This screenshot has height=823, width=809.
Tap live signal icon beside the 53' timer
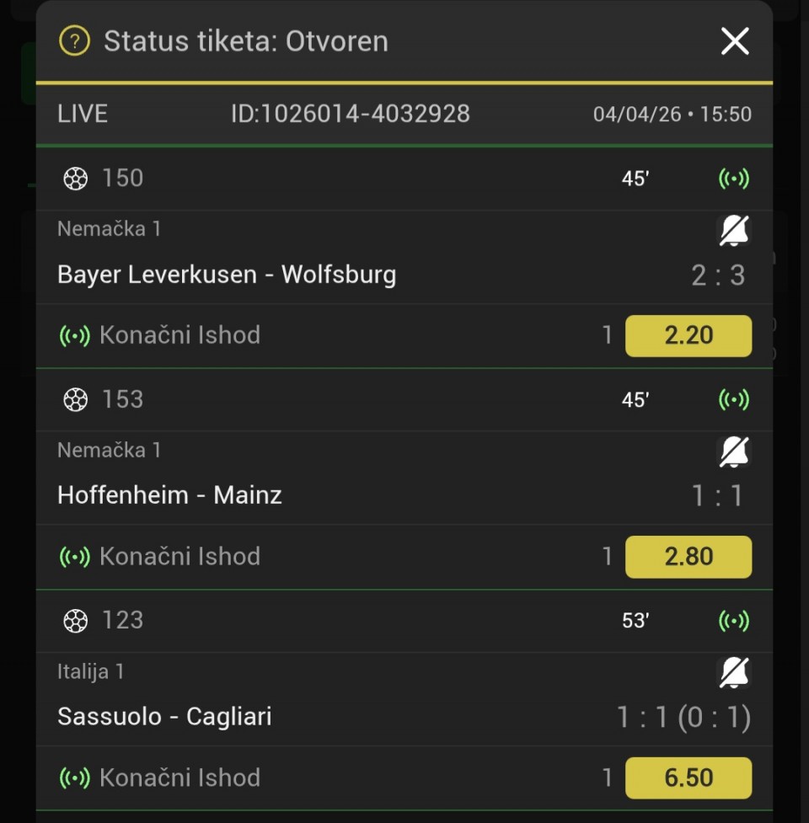click(733, 621)
